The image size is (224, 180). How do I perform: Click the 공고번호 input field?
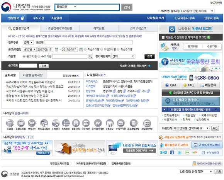28,66
